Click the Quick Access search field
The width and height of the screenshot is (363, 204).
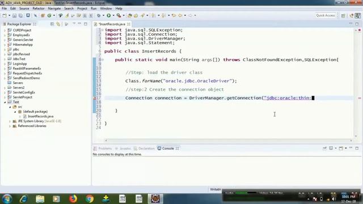click(x=326, y=15)
